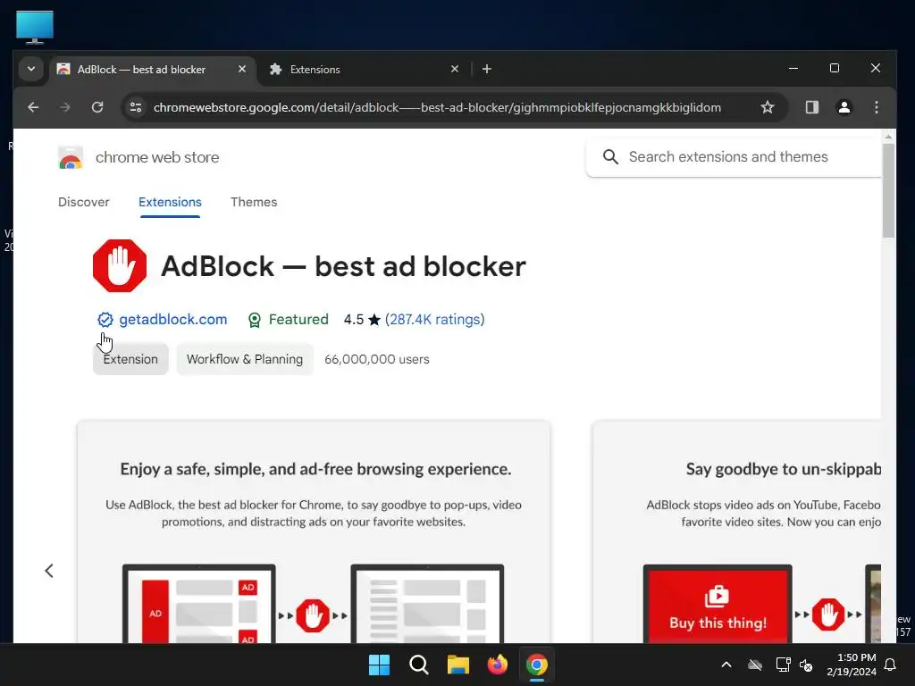
Task: Show hidden system tray icons
Action: click(x=726, y=665)
